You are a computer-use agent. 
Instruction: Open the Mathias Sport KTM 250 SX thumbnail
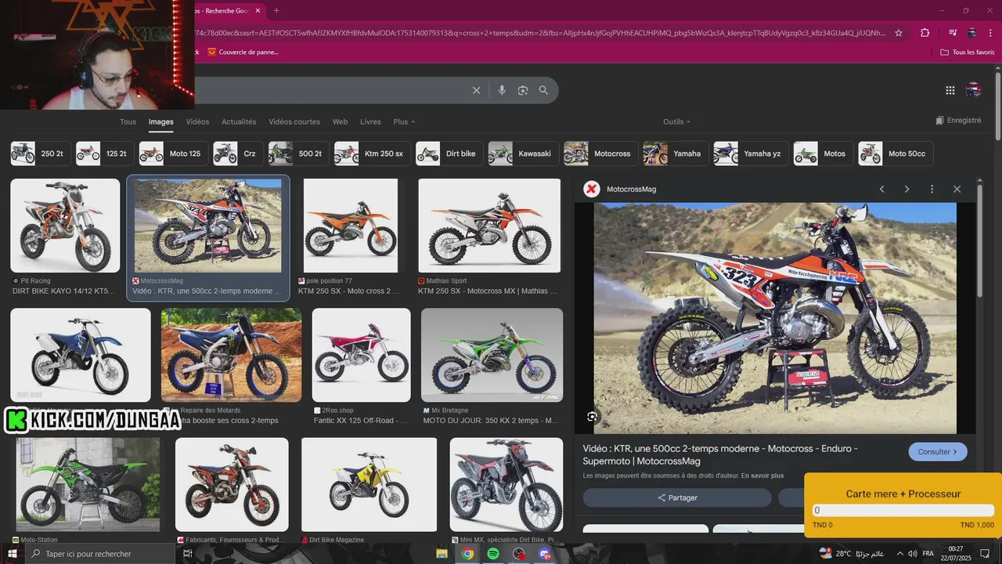489,226
